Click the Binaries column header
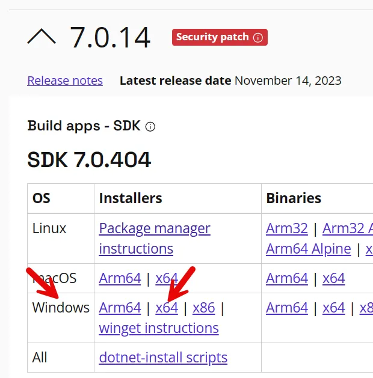This screenshot has width=373, height=378. [x=294, y=198]
